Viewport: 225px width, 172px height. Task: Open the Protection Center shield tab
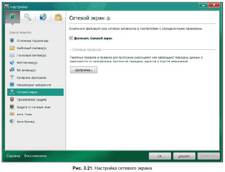(x=12, y=17)
